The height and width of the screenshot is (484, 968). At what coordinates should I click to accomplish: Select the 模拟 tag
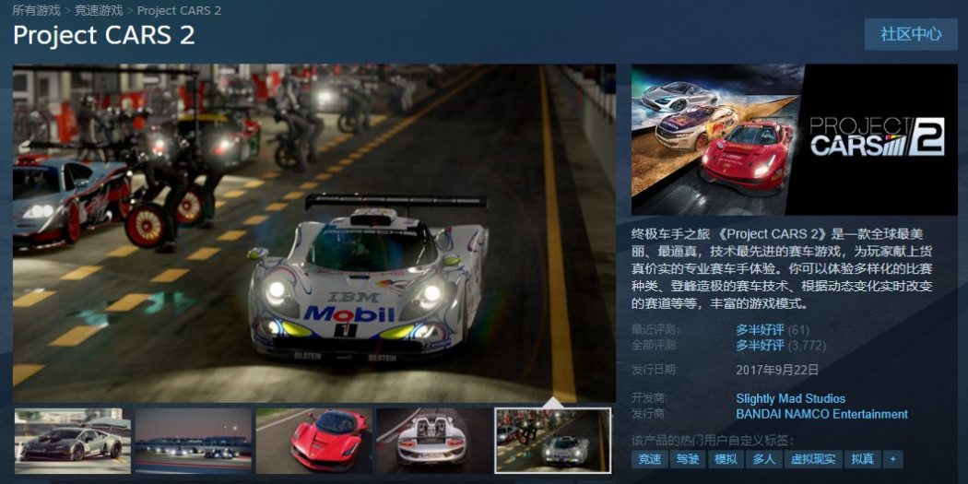(726, 459)
